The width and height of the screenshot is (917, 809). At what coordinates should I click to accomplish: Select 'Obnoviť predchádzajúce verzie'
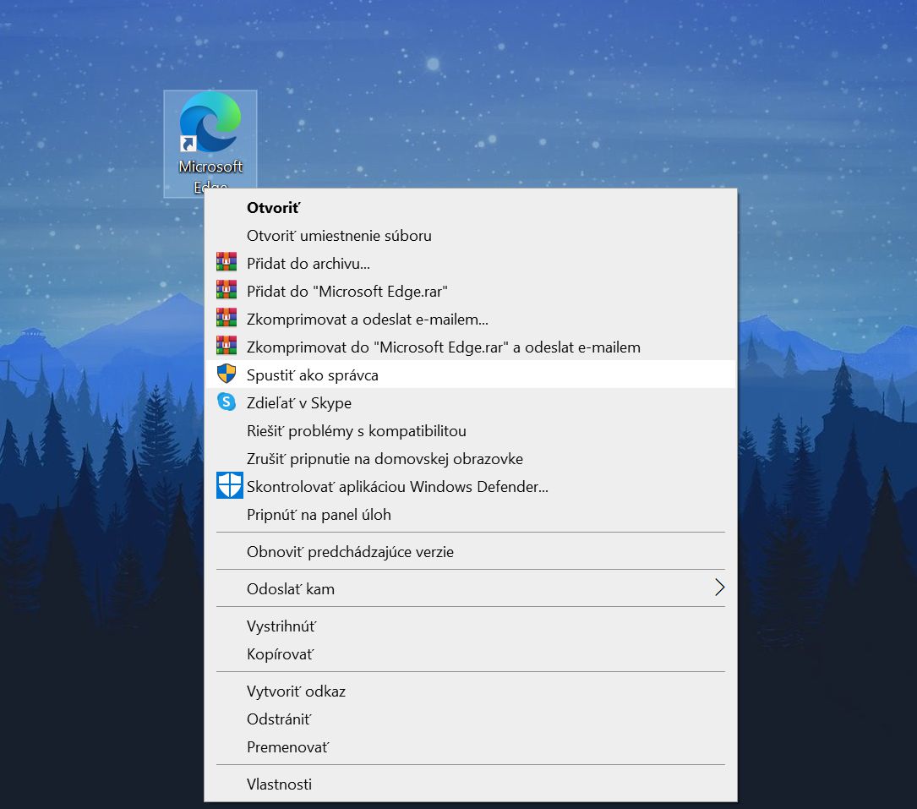(x=470, y=552)
